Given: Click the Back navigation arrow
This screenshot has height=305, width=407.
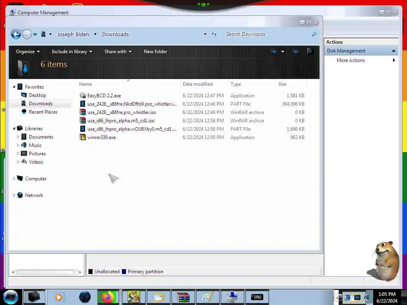Looking at the screenshot, I should point(16,34).
